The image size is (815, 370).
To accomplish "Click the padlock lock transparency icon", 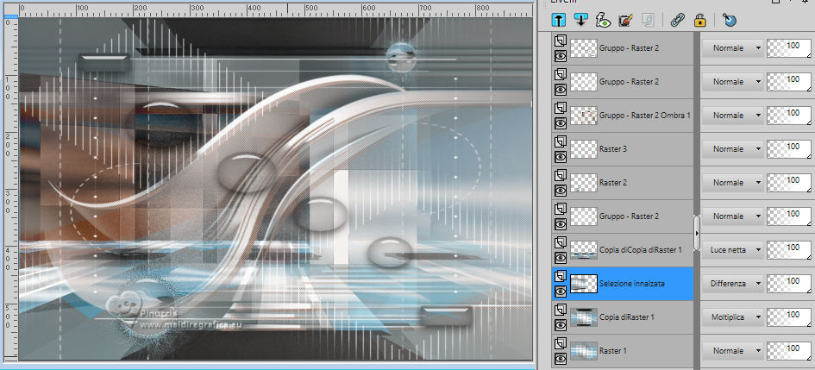I will pyautogui.click(x=699, y=20).
